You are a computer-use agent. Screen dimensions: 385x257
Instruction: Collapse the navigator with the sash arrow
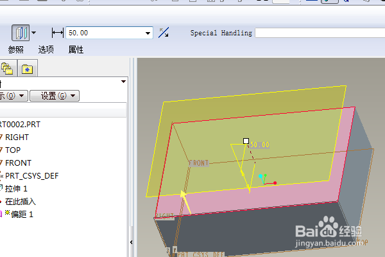coord(132,242)
